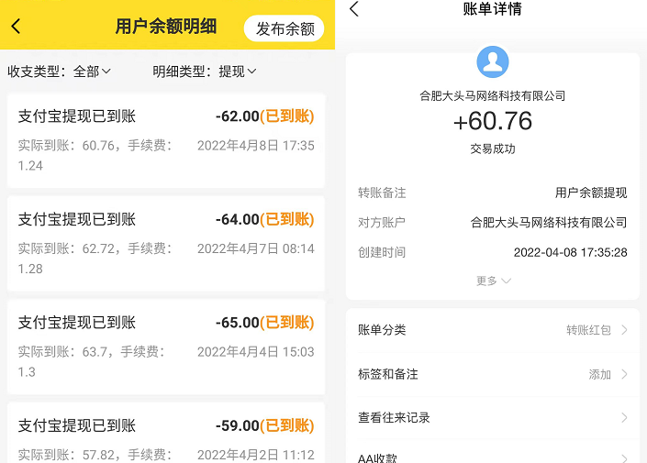Tap the 转账红包 category value

(588, 330)
